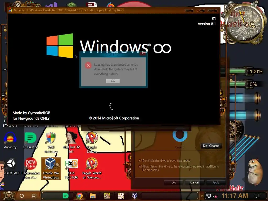Viewport: 268px width, 201px height.
Task: Open the steampunk Start button
Action: pyautogui.click(x=9, y=196)
